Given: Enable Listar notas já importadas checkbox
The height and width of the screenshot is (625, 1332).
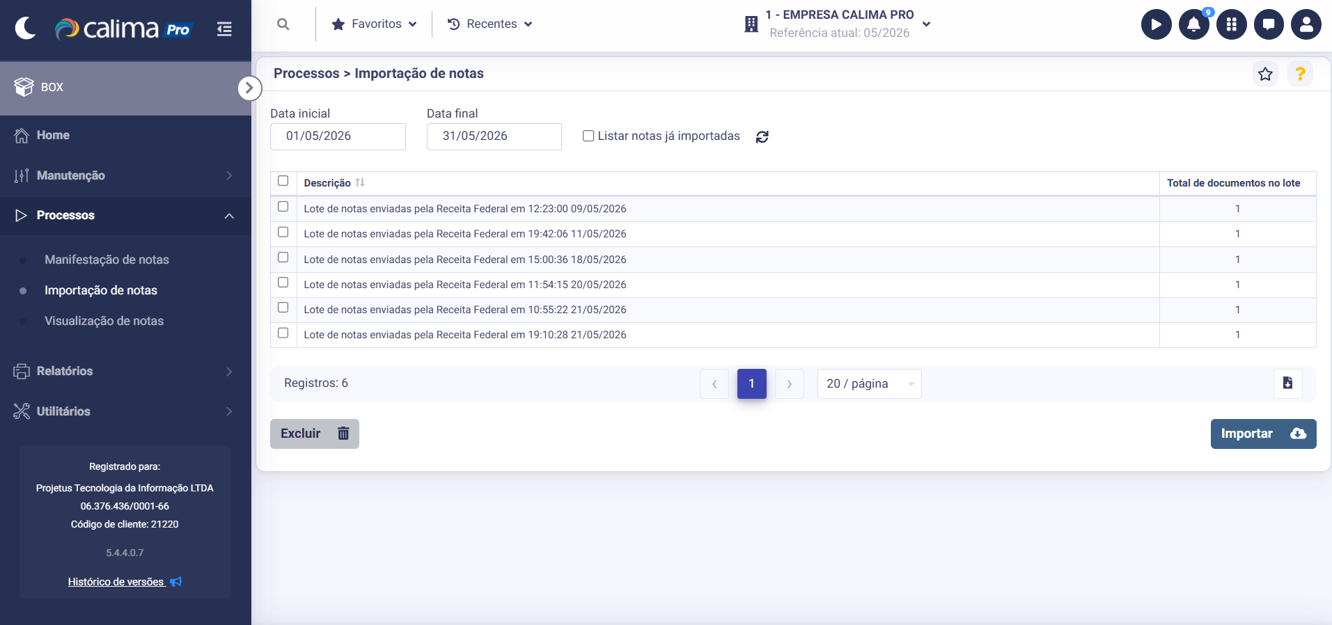Looking at the screenshot, I should coord(588,136).
